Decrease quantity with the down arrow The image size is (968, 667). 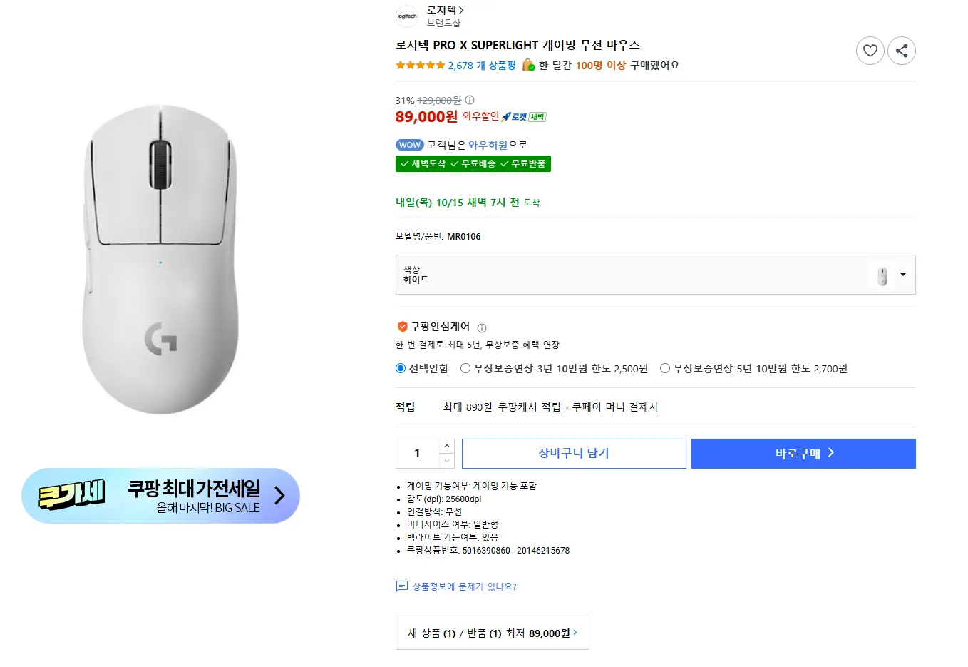point(447,461)
